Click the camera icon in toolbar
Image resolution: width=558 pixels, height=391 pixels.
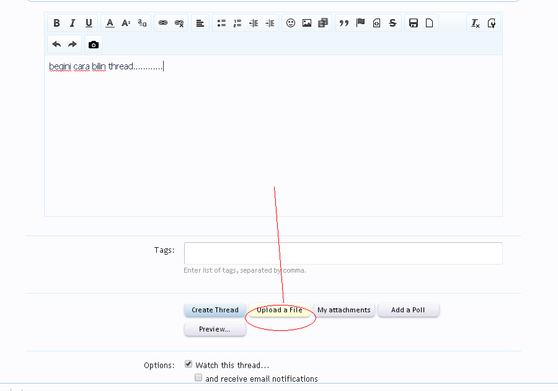(x=94, y=45)
